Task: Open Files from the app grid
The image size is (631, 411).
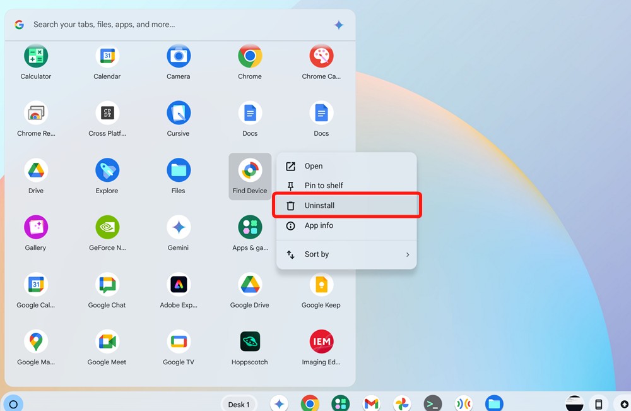Action: tap(179, 170)
